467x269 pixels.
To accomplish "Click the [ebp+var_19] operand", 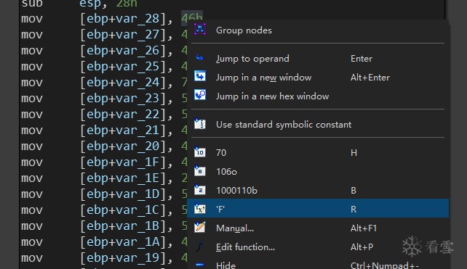I will point(122,258).
